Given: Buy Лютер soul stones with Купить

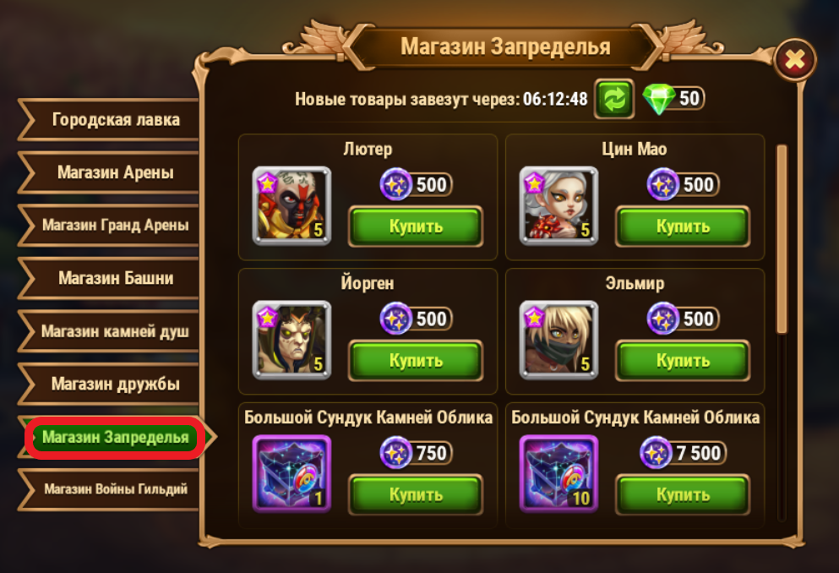Looking at the screenshot, I should [x=416, y=226].
